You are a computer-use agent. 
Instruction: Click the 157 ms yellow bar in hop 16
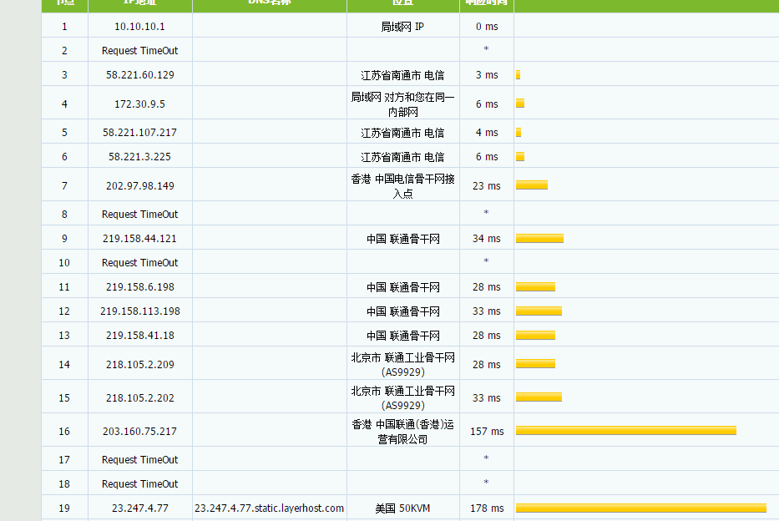pos(625,431)
